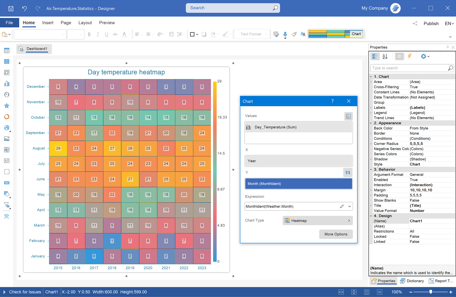456x297 pixels.
Task: Click the alphabetical sort icon in Properties
Action: pos(385,56)
